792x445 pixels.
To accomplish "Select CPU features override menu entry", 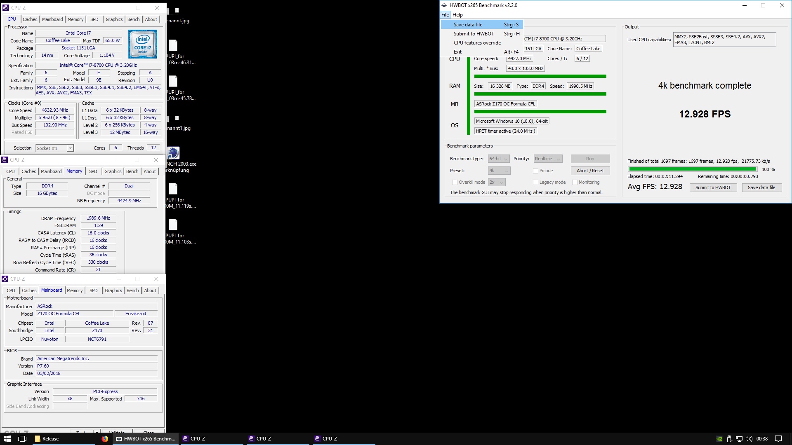I will [x=482, y=43].
